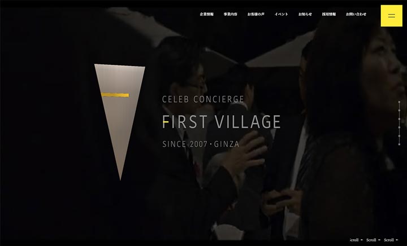Click the CELEB CONCIERGE tagline
The width and height of the screenshot is (407, 246).
pyautogui.click(x=203, y=99)
